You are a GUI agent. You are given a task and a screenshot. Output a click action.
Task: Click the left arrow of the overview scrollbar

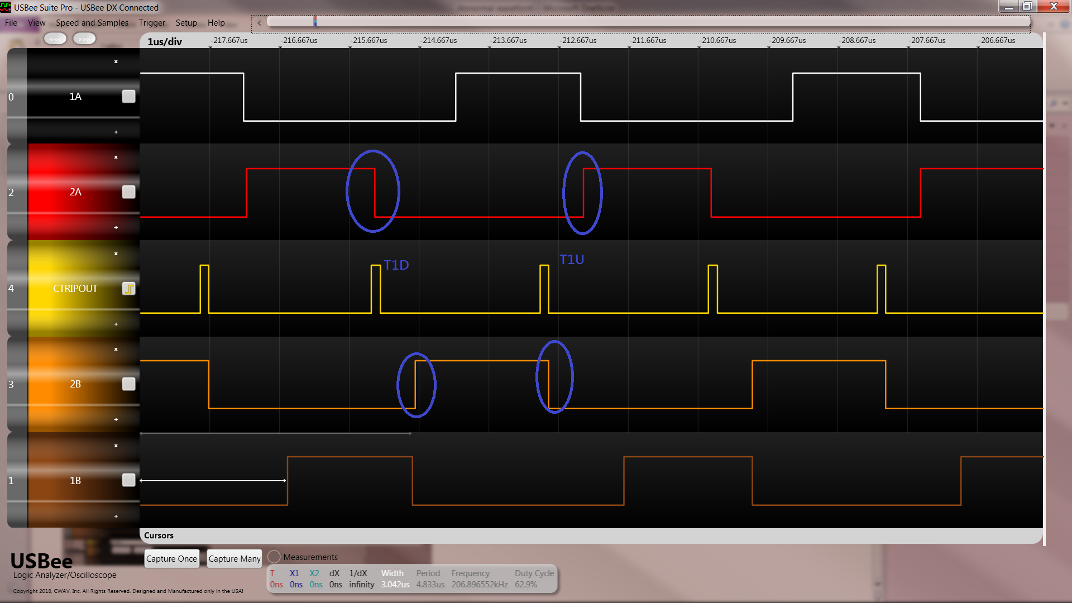point(260,23)
